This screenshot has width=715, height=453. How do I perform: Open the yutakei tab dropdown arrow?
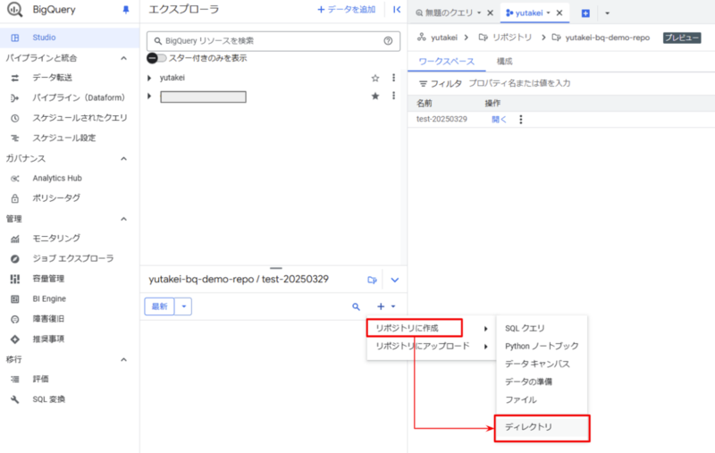pyautogui.click(x=549, y=13)
